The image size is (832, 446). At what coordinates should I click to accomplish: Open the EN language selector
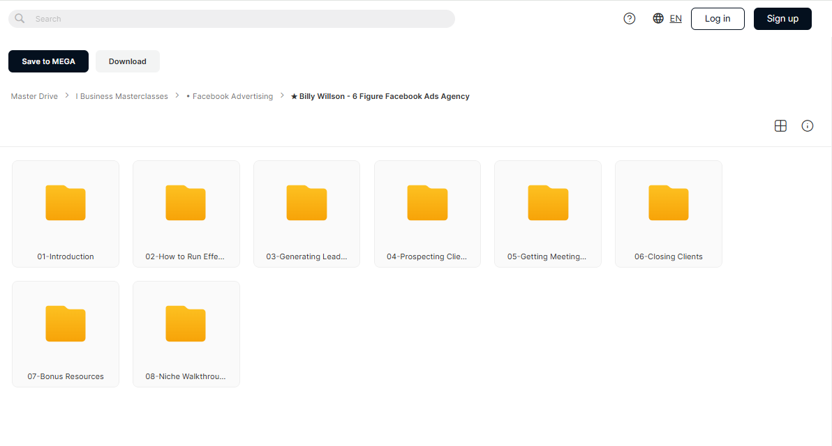coord(676,19)
